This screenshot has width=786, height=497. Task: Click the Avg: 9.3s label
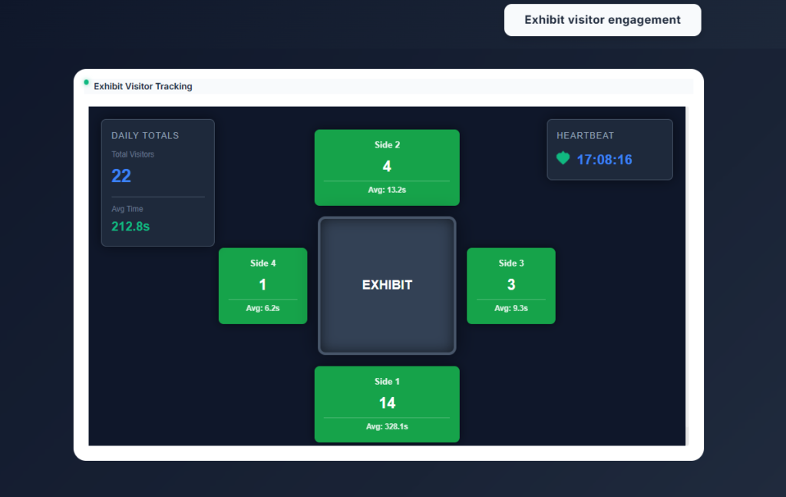point(511,308)
